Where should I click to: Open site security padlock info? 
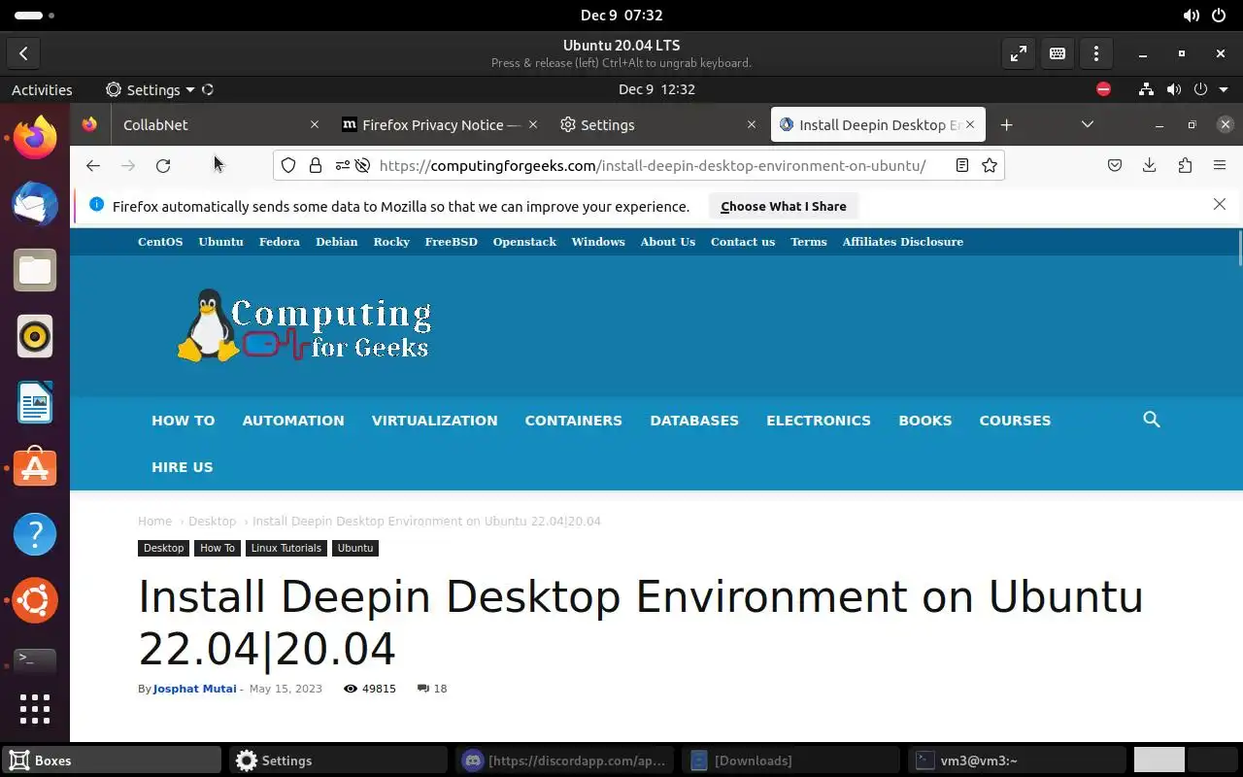tap(316, 165)
